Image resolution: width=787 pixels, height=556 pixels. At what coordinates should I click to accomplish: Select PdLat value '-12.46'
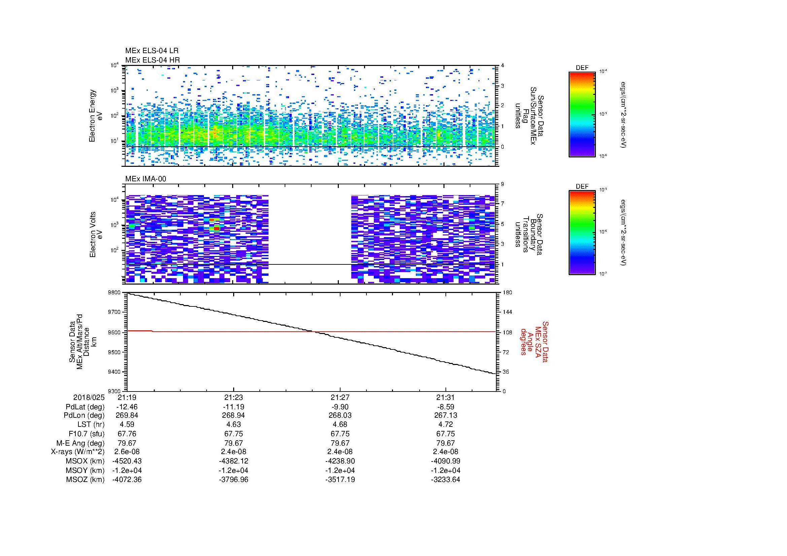127,407
